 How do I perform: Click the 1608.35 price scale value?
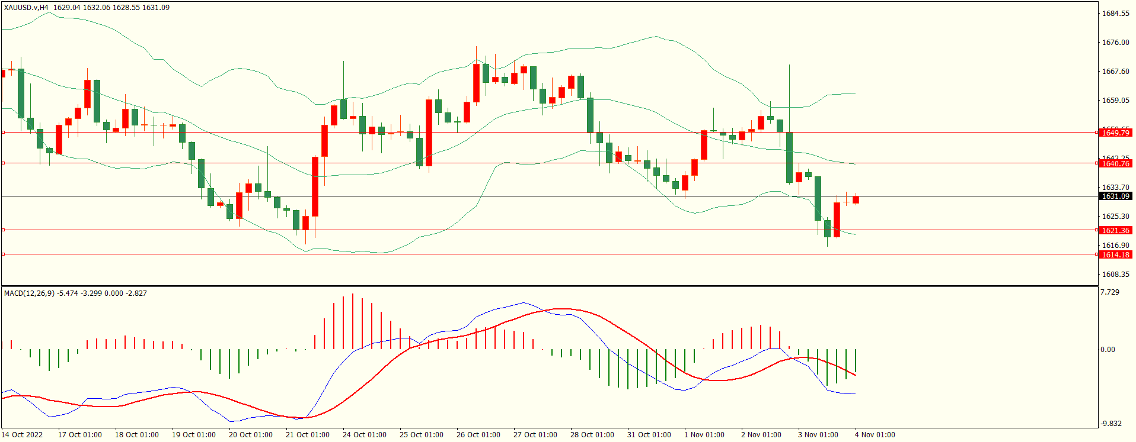coord(1115,274)
